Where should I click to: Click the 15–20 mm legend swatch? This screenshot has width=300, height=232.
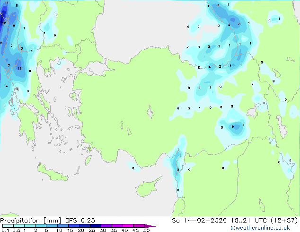pyautogui.click(x=73, y=226)
